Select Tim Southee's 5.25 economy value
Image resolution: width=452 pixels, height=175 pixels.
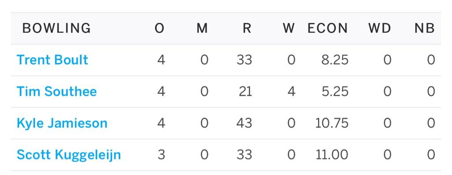(x=335, y=92)
